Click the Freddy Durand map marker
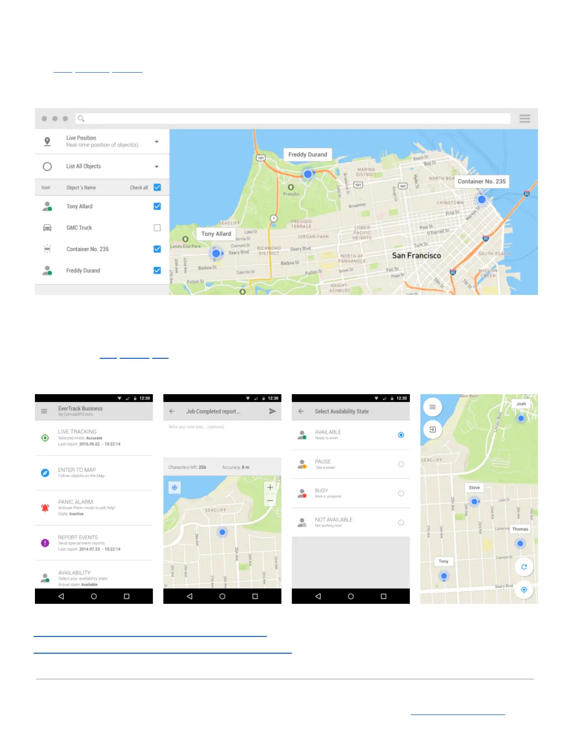The height and width of the screenshot is (738, 570). click(308, 174)
